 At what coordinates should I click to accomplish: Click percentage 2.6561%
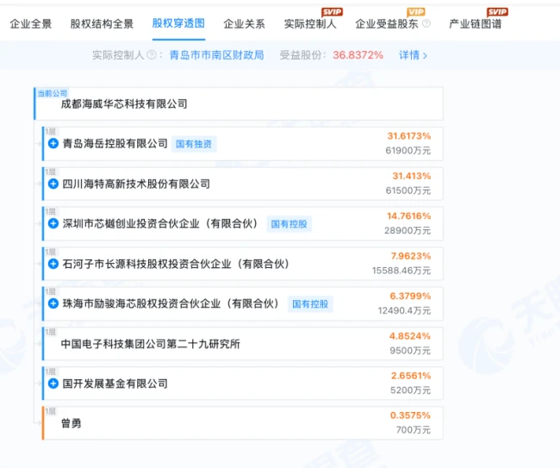[411, 376]
